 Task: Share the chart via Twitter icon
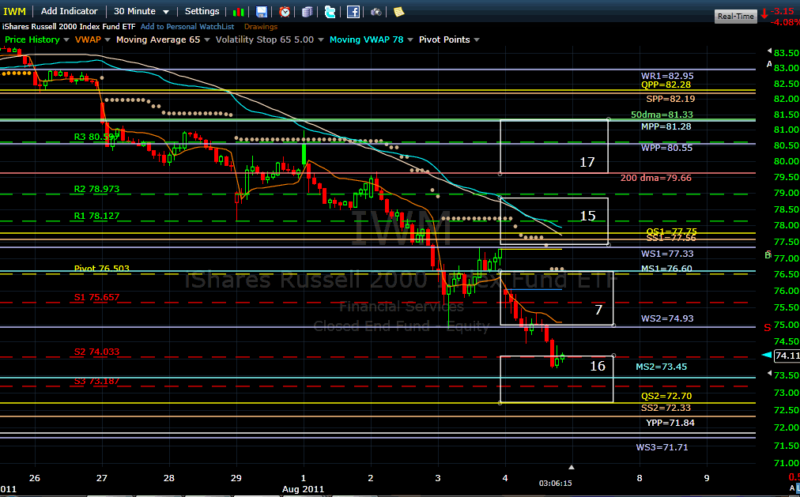(x=330, y=12)
